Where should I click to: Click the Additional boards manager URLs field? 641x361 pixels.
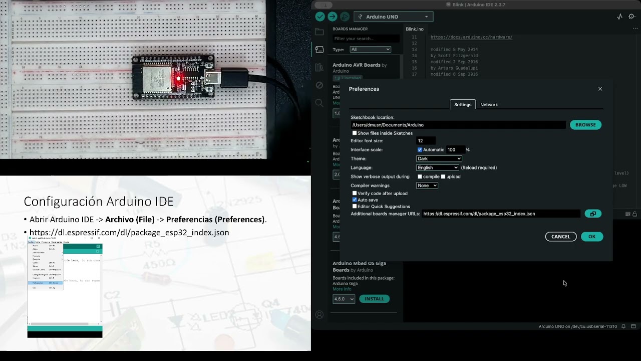[501, 214]
